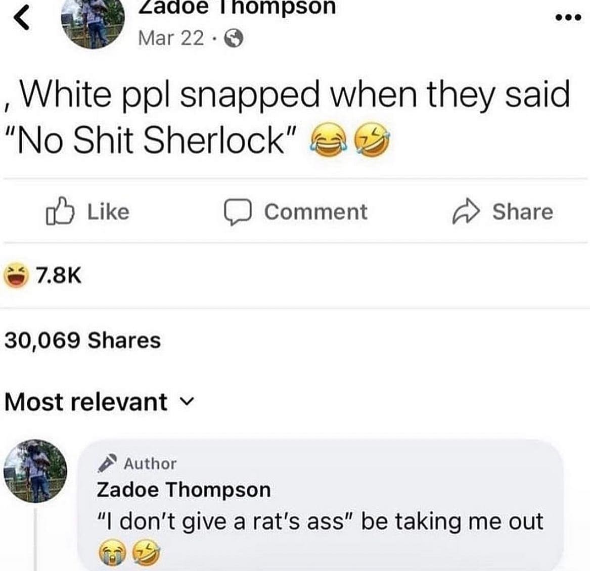The width and height of the screenshot is (590, 571).
Task: Click the globe public privacy icon
Action: 234,38
